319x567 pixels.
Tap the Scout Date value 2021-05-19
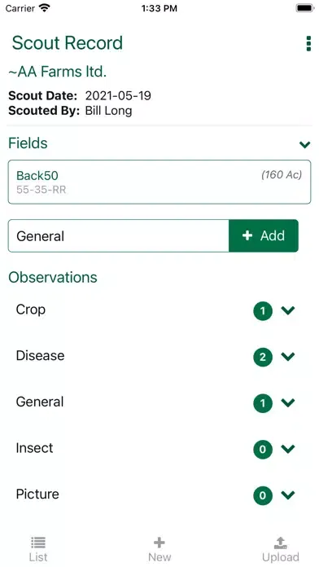(x=118, y=96)
